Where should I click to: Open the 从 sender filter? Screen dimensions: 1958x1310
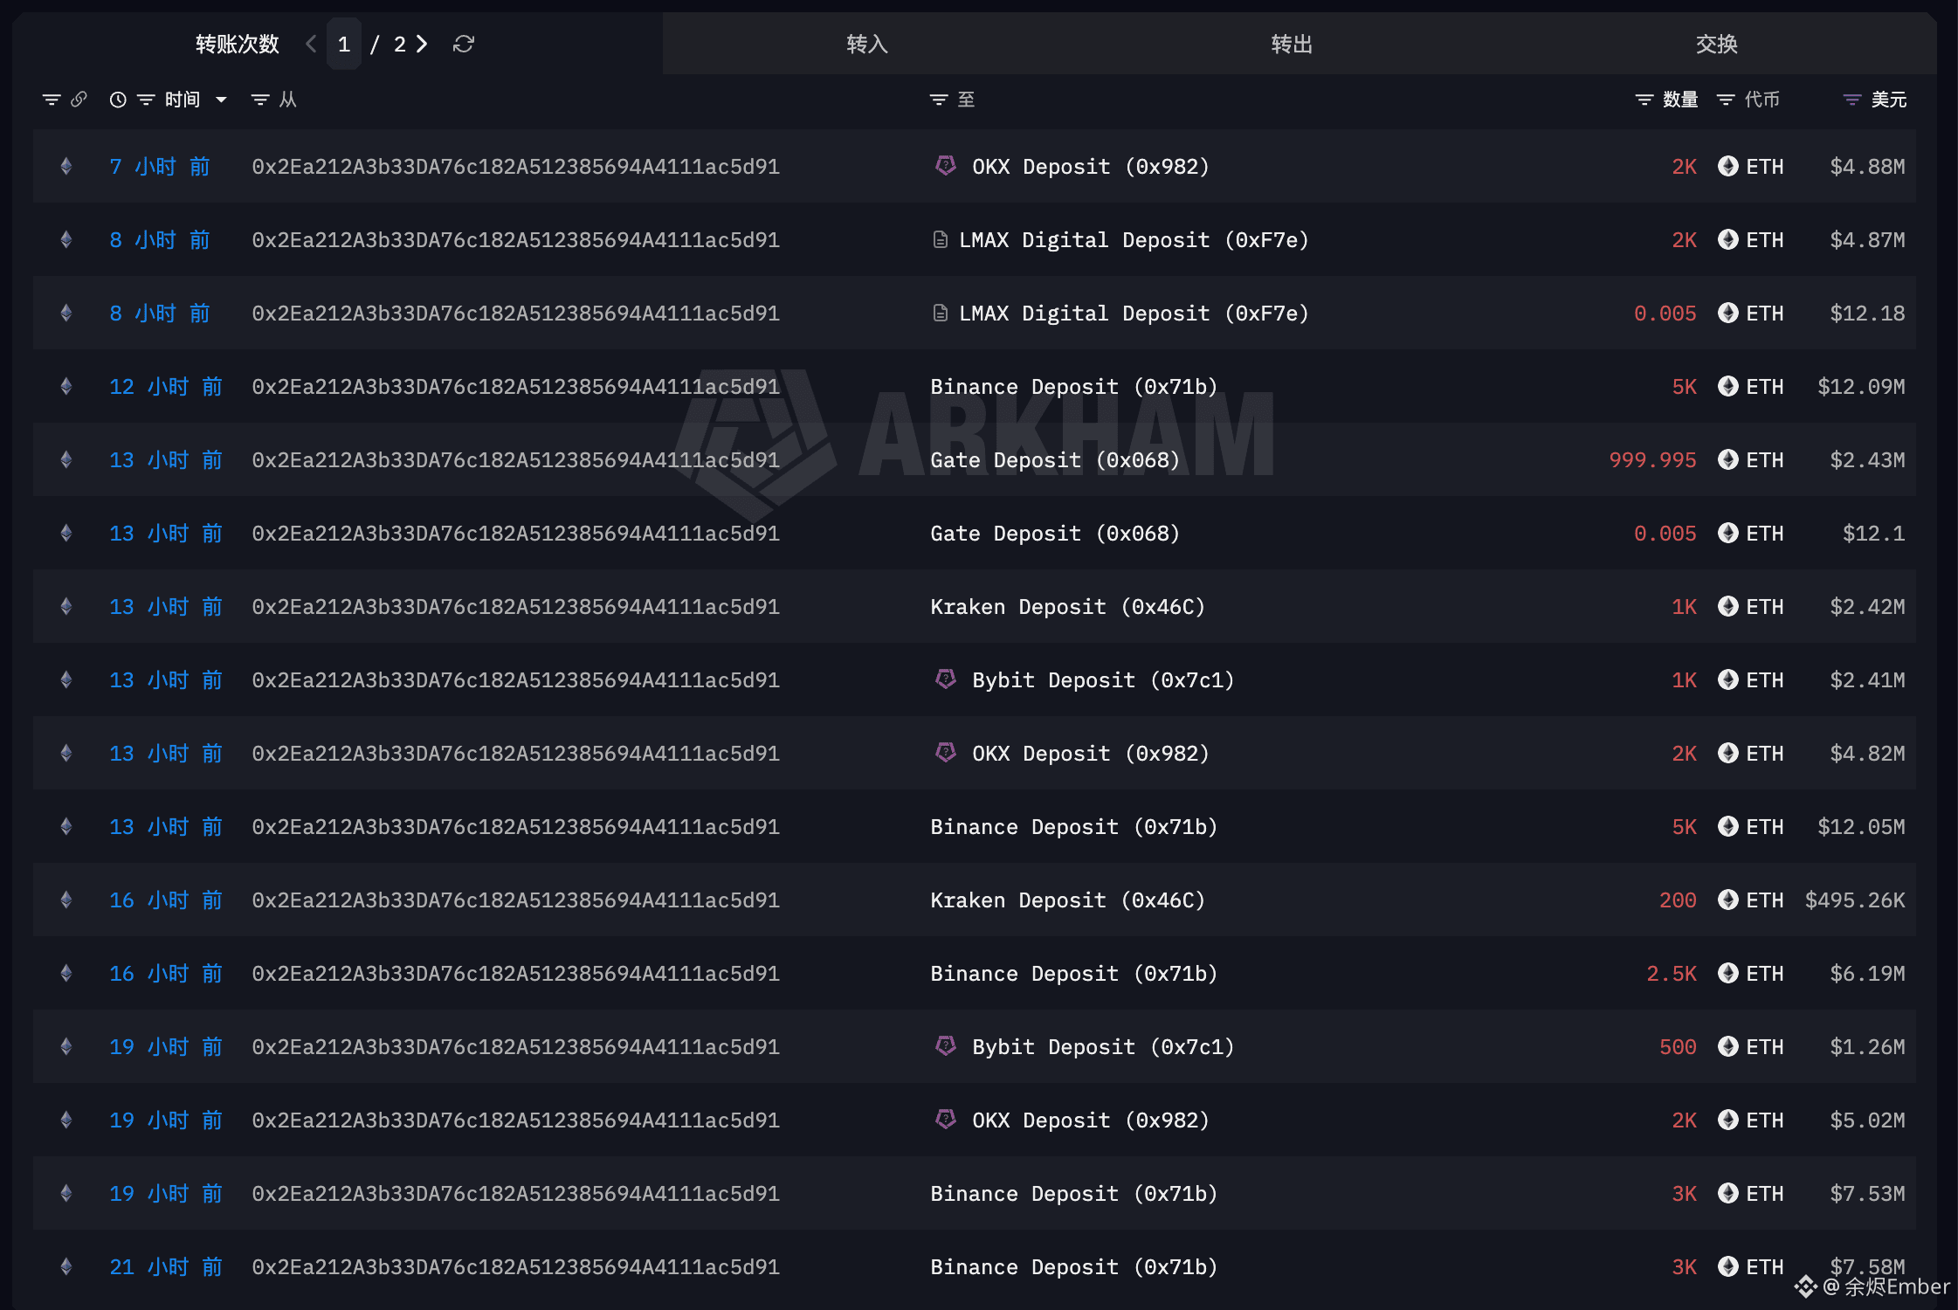(x=260, y=100)
